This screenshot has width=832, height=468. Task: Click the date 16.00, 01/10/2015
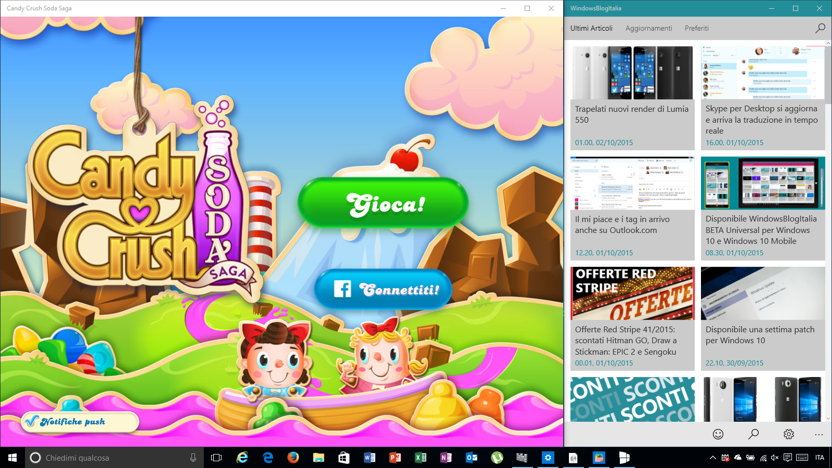pos(734,142)
